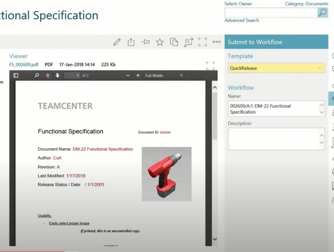
Task: Go to previous PDF page
Action: coord(47,75)
